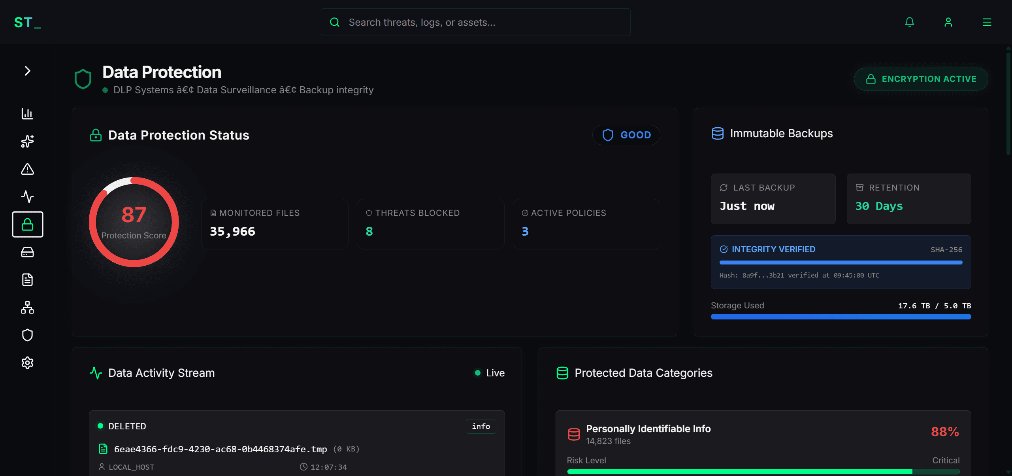Open the notifications bell

click(910, 22)
